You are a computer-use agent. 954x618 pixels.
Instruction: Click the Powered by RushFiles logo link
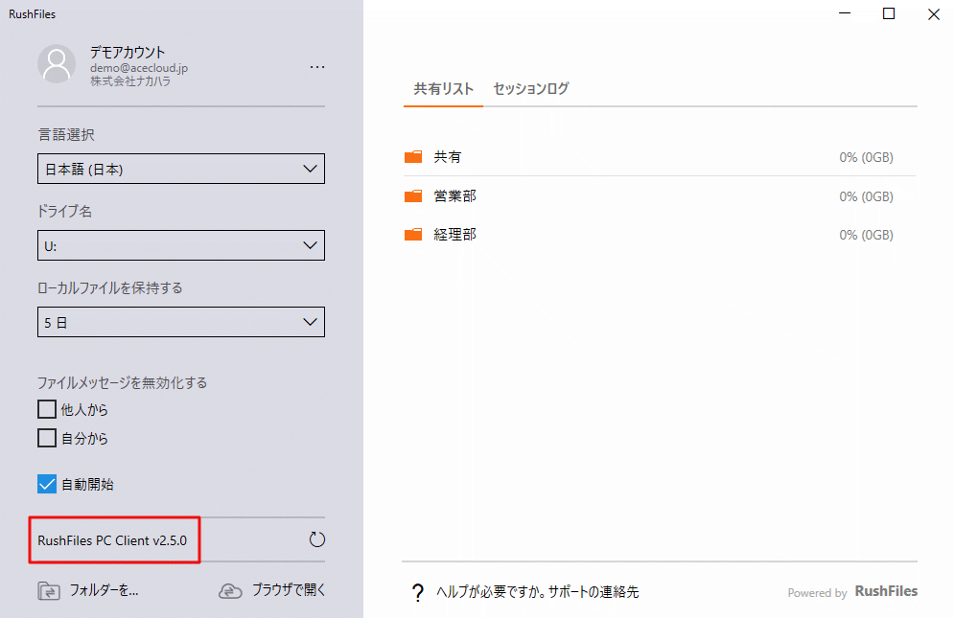point(852,592)
